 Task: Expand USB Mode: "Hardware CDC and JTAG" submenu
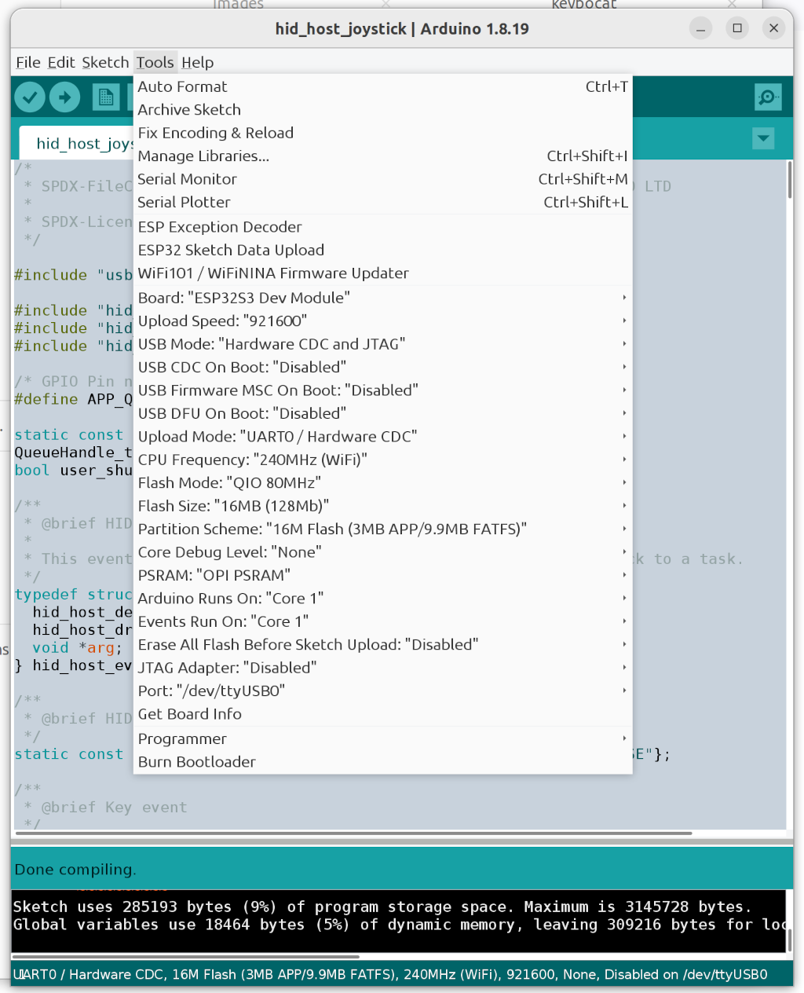point(383,344)
